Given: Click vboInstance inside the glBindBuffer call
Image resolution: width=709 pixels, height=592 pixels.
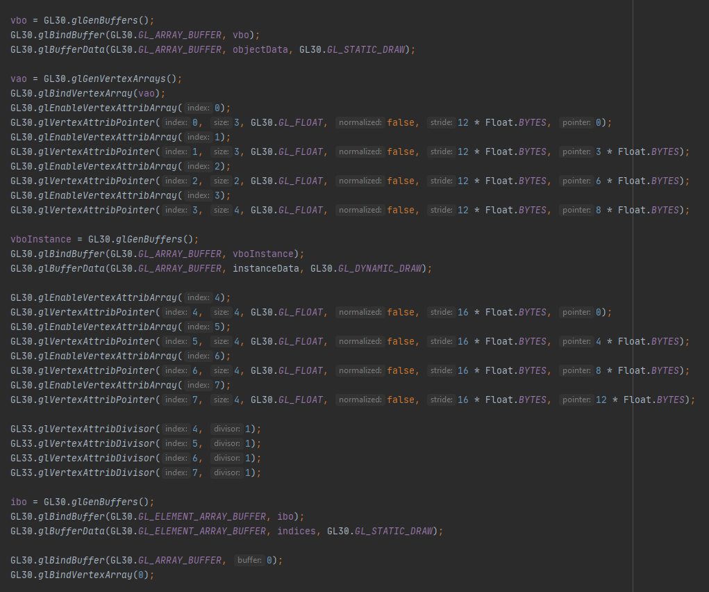Looking at the screenshot, I should pyautogui.click(x=263, y=254).
